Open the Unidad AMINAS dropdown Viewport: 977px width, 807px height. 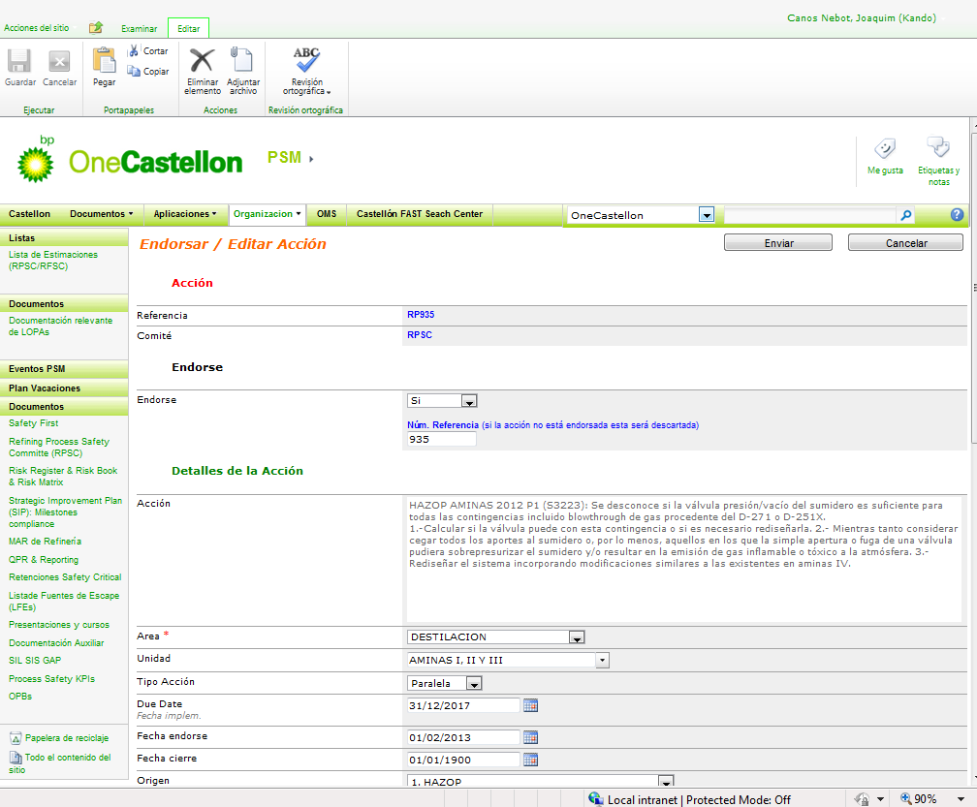[602, 661]
